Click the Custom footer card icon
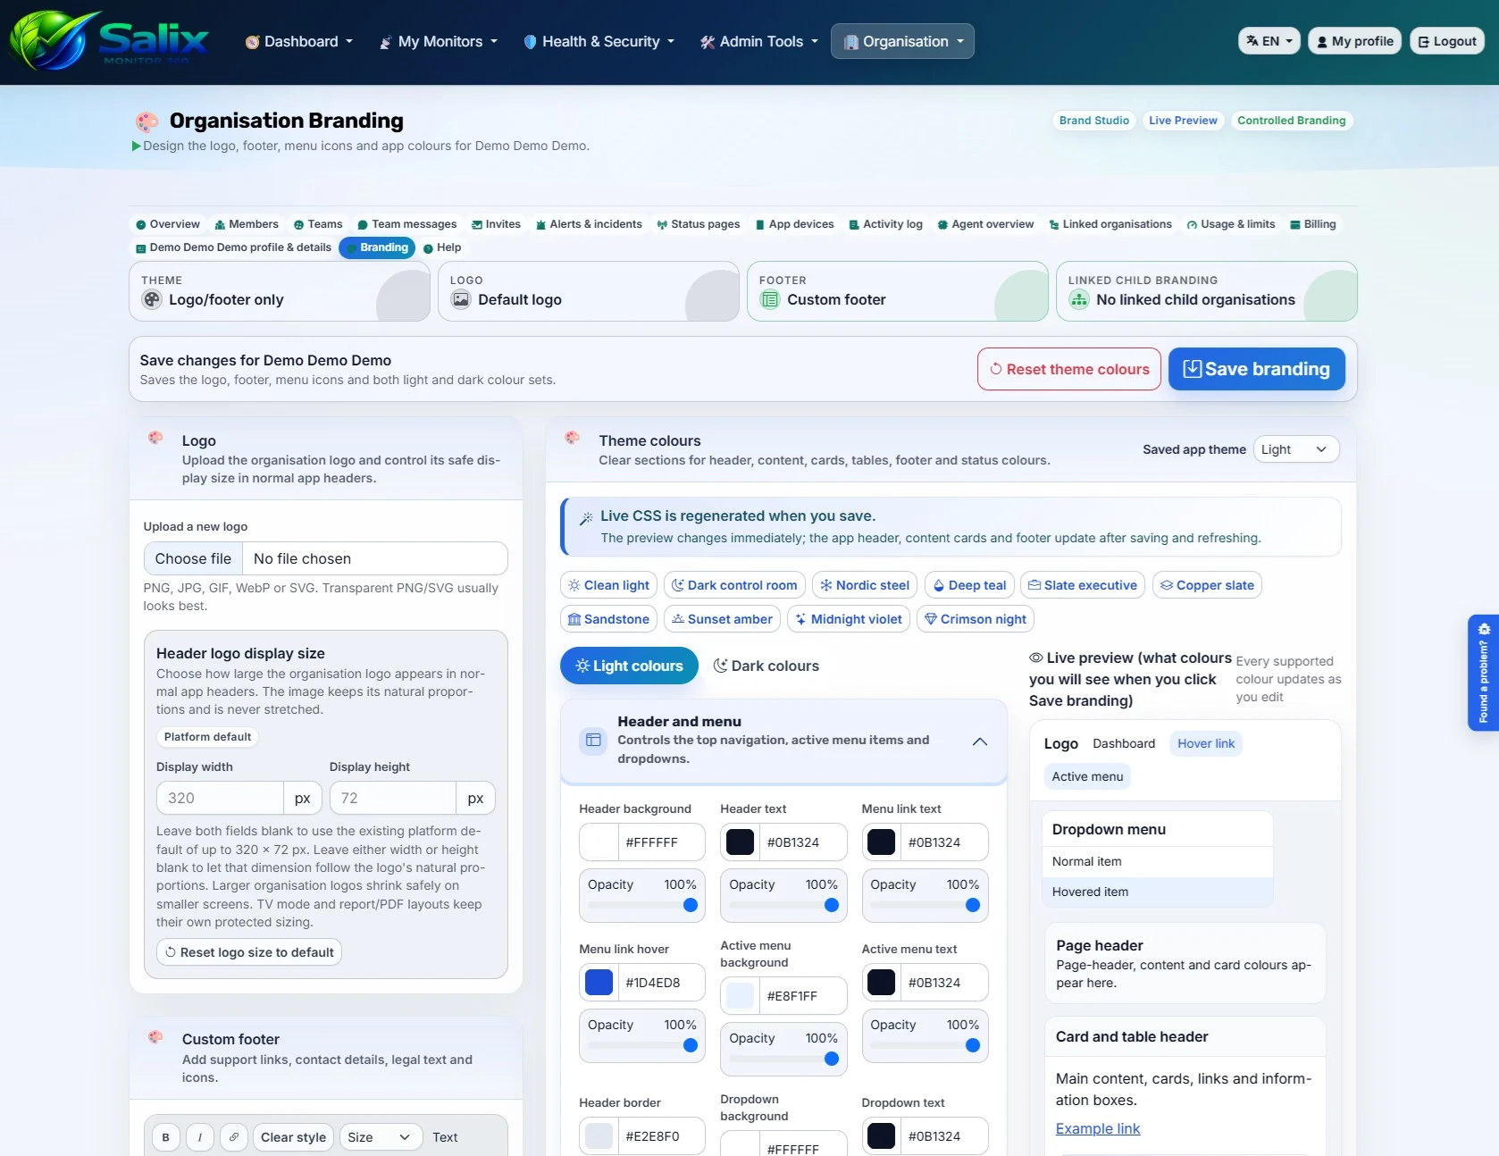Image resolution: width=1499 pixels, height=1156 pixels. [770, 299]
